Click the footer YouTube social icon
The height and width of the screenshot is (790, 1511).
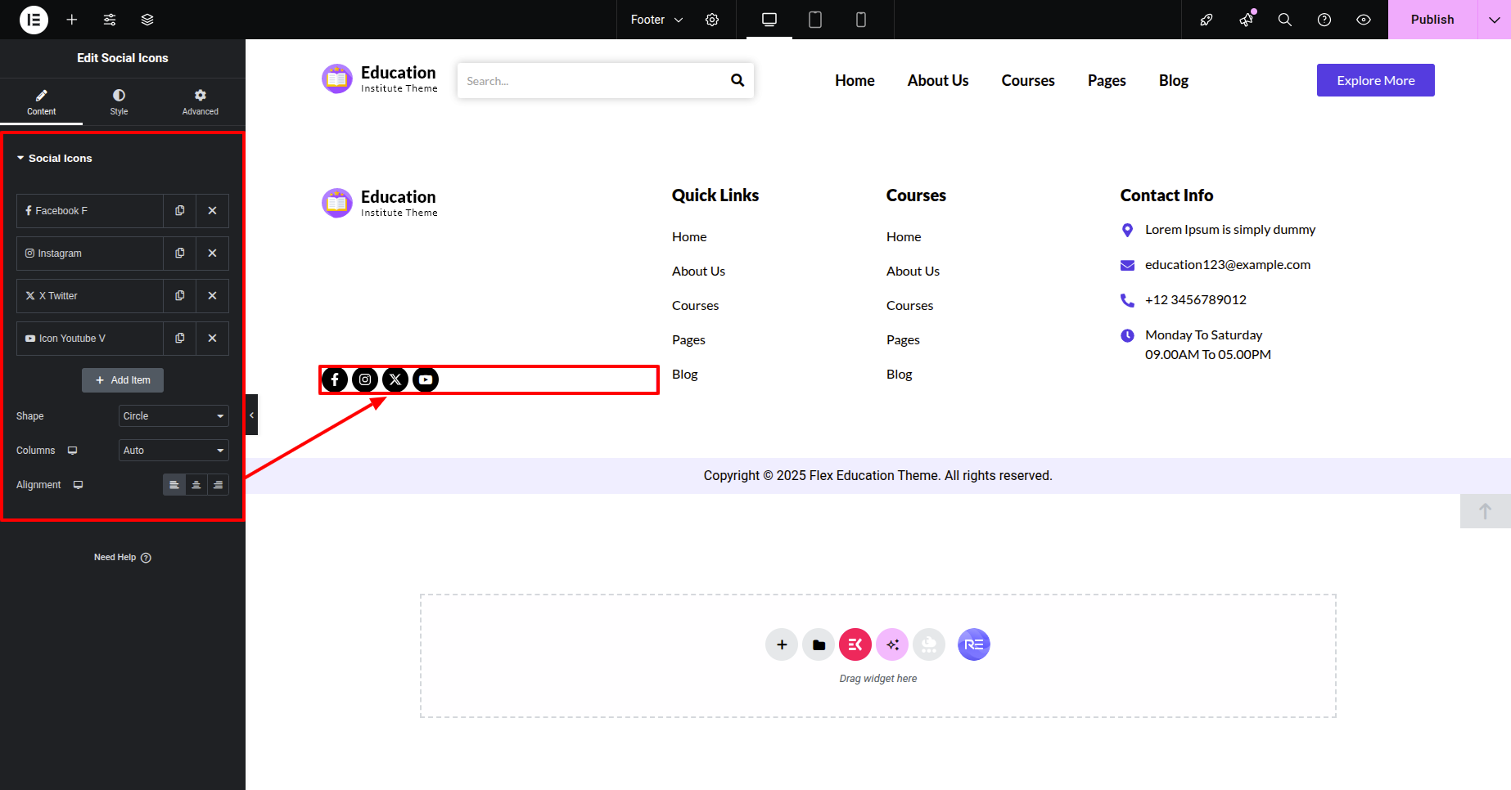[426, 379]
